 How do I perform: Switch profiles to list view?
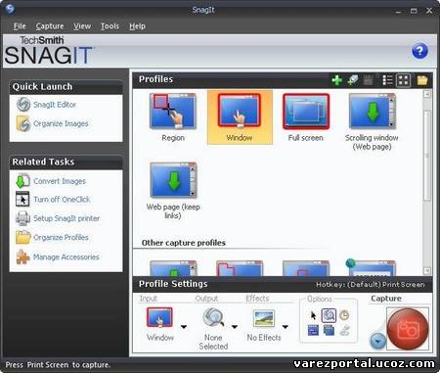(x=387, y=80)
